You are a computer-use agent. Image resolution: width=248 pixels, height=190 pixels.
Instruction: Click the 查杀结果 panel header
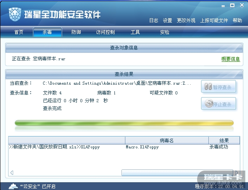124,74
